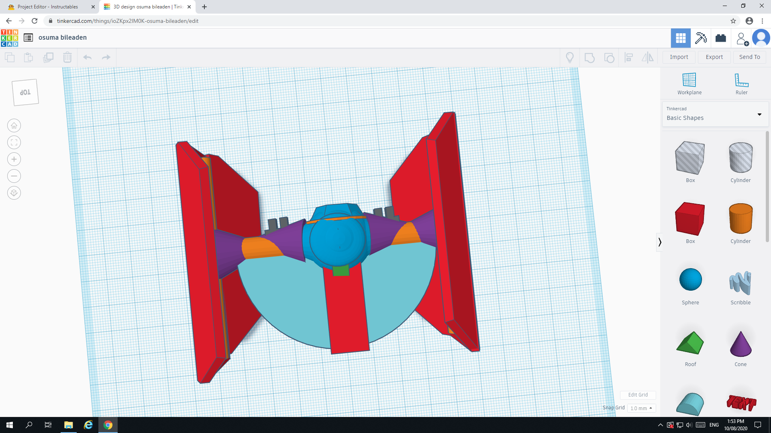
Task: Open the design list menu icon
Action: coord(28,38)
